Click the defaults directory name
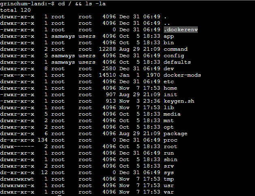Screen dimensions: 255x196 pos(177,62)
